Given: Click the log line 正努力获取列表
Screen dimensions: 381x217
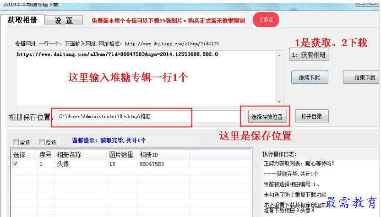Looking at the screenshot, I should pyautogui.click(x=299, y=163).
